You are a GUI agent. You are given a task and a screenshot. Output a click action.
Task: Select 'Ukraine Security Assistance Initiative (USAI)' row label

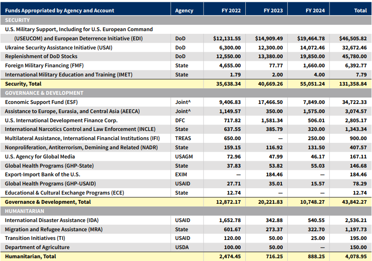point(59,48)
